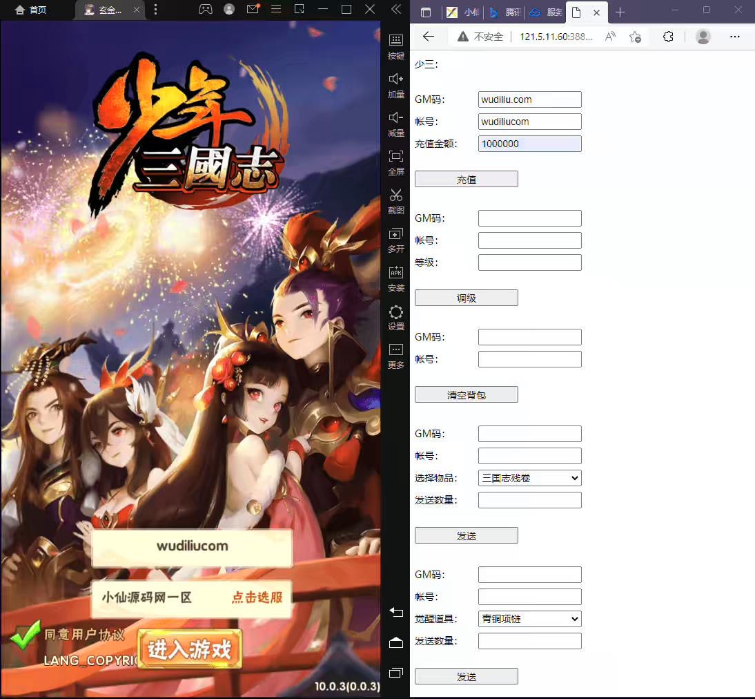Open browser settings and more menu
755x699 pixels.
[734, 37]
